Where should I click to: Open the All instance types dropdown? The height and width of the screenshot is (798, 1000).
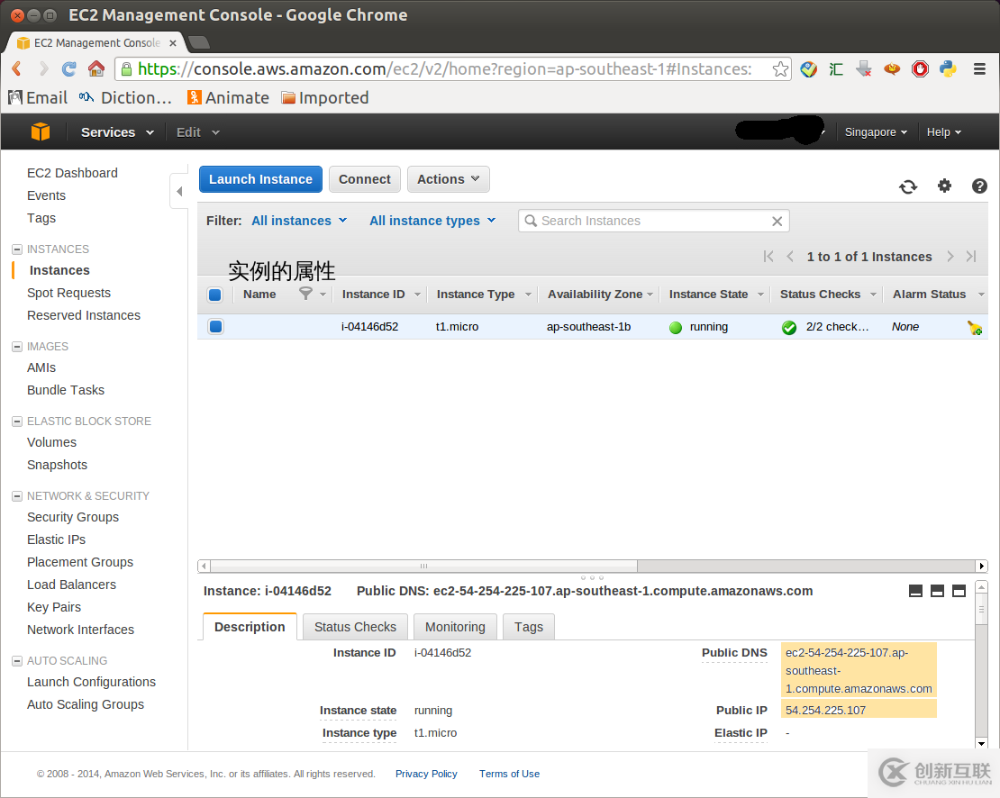click(432, 221)
